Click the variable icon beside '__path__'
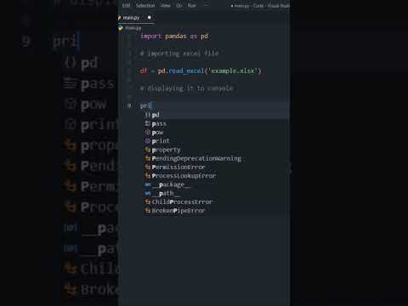 [x=148, y=193]
